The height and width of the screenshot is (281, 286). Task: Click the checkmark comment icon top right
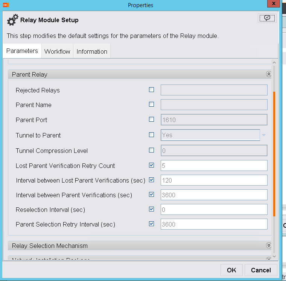point(267,18)
